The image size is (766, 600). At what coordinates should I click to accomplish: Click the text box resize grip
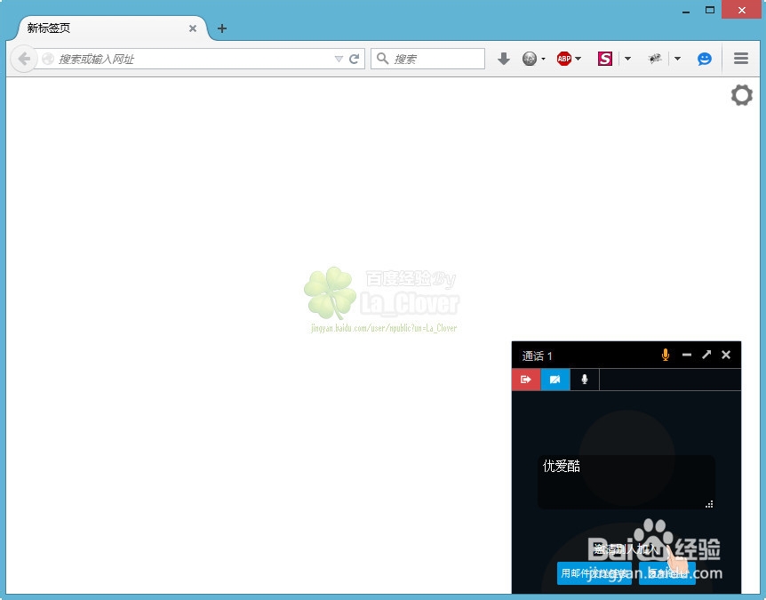pos(709,504)
